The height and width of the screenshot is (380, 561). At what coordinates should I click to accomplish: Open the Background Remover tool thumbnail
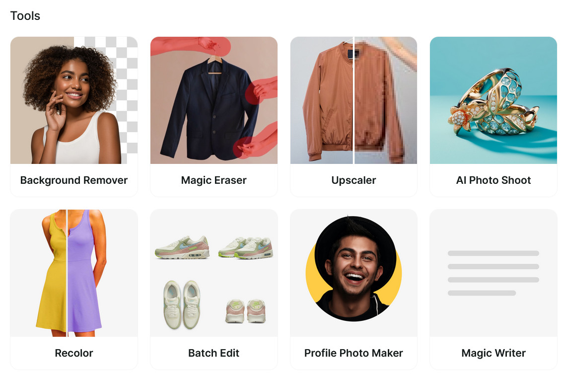point(74,100)
